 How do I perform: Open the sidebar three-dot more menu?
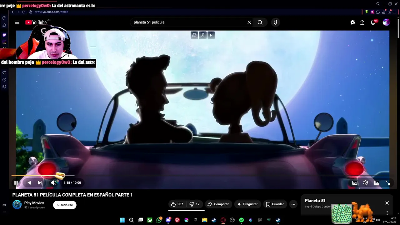(x=4, y=212)
